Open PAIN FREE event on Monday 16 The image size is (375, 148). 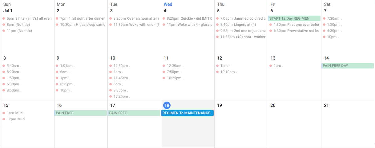click(x=80, y=113)
